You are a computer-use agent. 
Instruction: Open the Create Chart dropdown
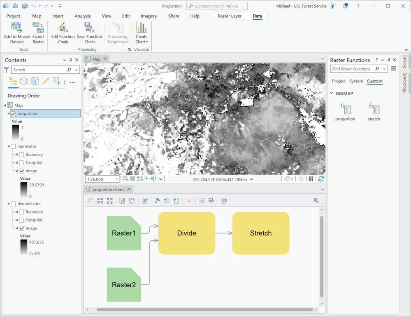pyautogui.click(x=142, y=42)
